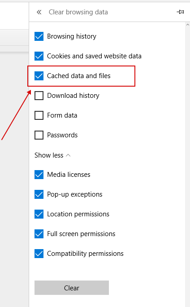The height and width of the screenshot is (307, 190).
Task: Check the Form data option
Action: (39, 115)
